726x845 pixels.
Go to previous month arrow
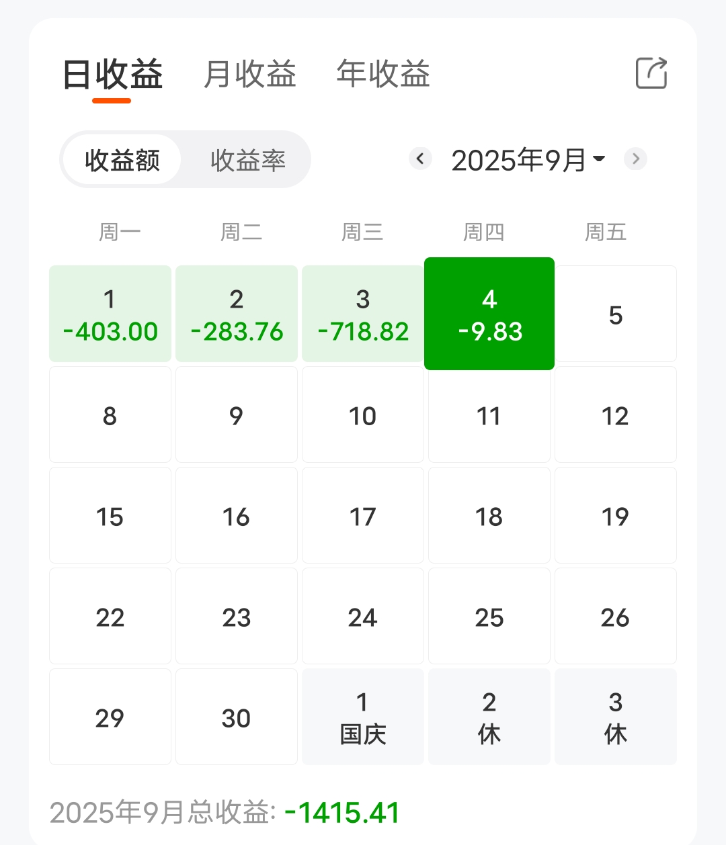tap(421, 159)
